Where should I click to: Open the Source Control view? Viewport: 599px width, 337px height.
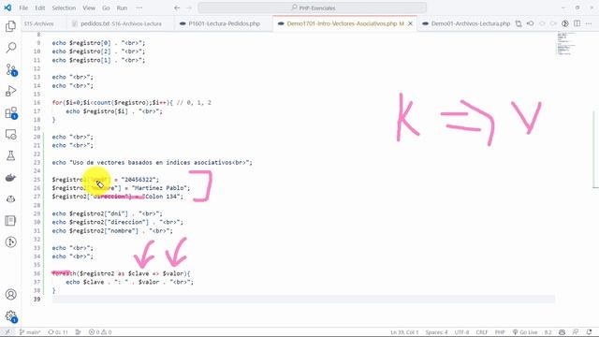[x=10, y=69]
